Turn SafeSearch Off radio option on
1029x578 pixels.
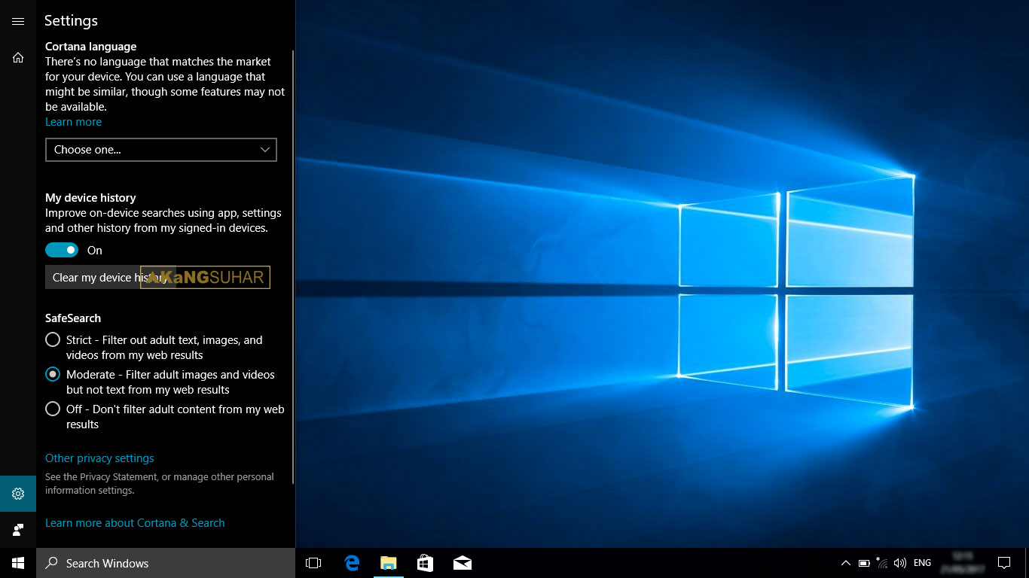pyautogui.click(x=53, y=409)
